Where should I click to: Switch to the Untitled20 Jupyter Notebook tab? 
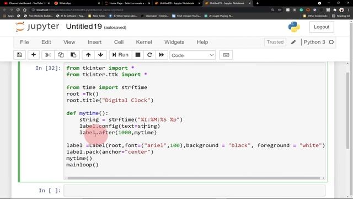click(x=177, y=3)
